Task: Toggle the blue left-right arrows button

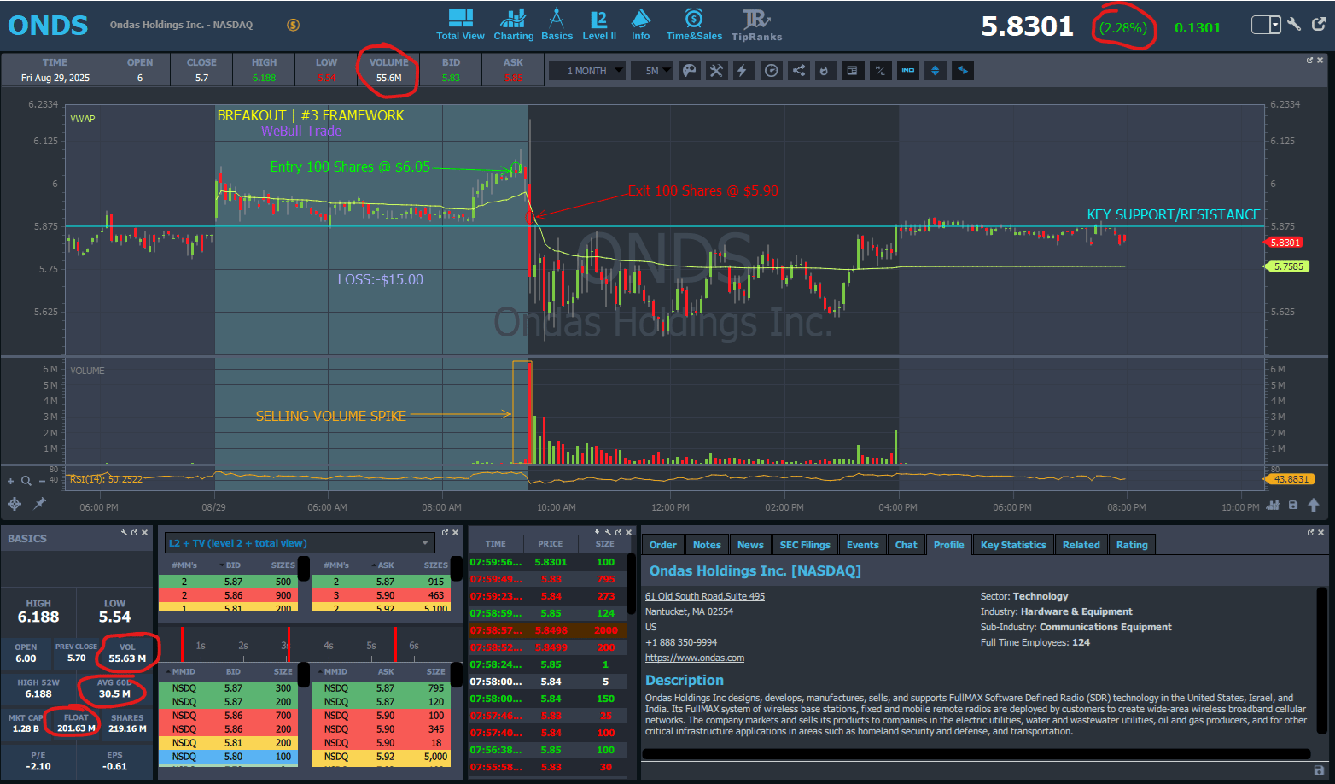Action: pyautogui.click(x=963, y=71)
